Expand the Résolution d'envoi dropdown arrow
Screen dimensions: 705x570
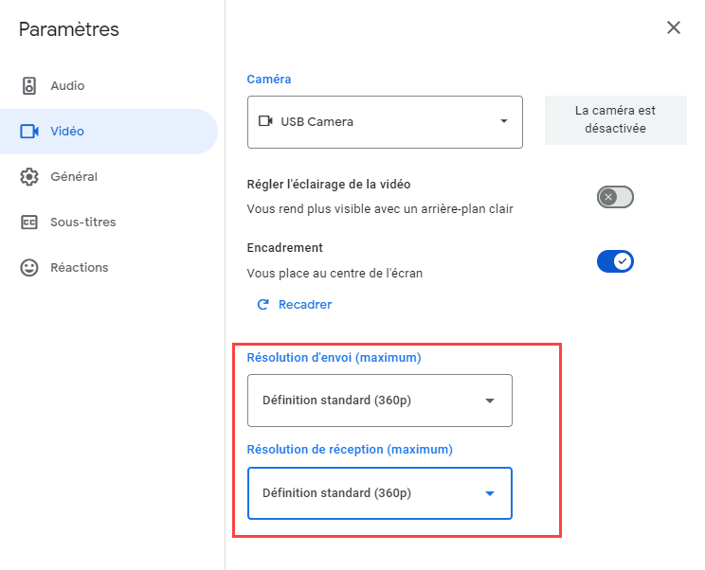(x=490, y=401)
